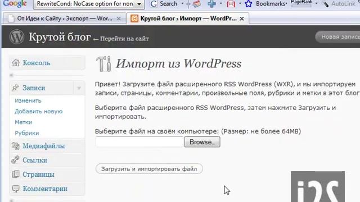Collapse the Записи submenu arrow
This screenshot has height=202, width=360.
(79, 88)
